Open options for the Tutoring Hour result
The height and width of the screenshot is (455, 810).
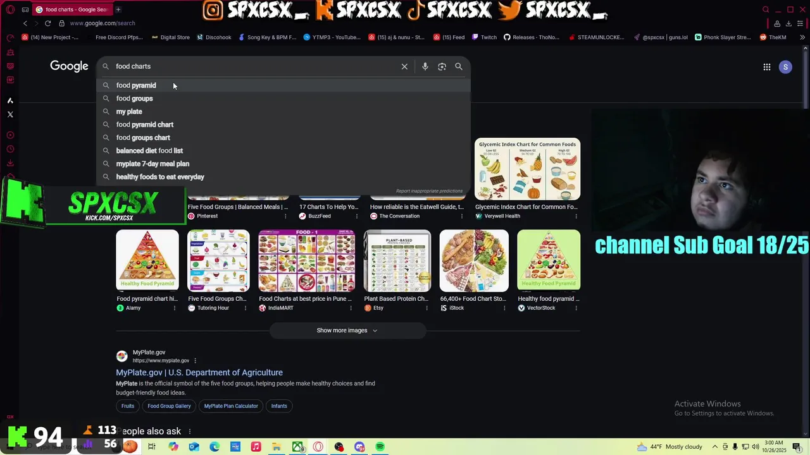coord(246,308)
